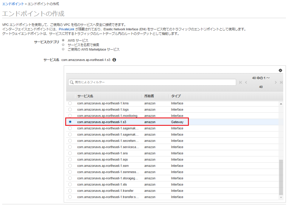
Task: Click scrollbar up arrow in service list
Action: (x=281, y=104)
